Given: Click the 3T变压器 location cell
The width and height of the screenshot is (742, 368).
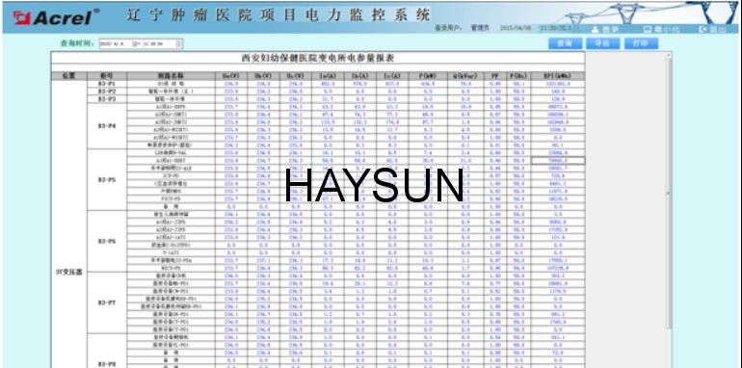Looking at the screenshot, I should coord(69,273).
